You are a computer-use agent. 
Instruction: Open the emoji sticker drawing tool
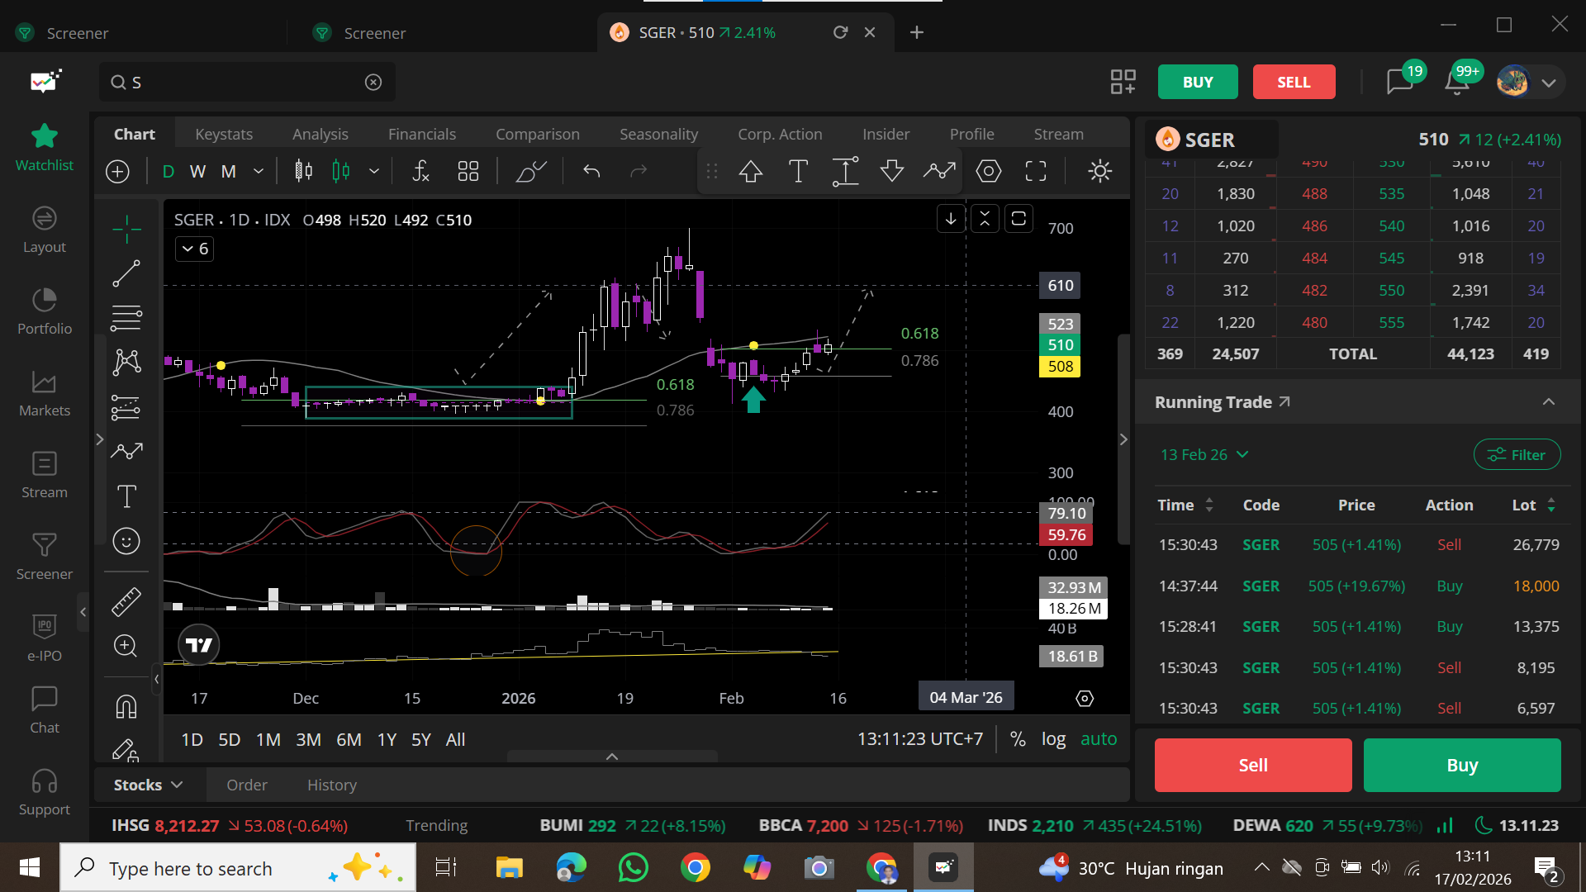126,541
